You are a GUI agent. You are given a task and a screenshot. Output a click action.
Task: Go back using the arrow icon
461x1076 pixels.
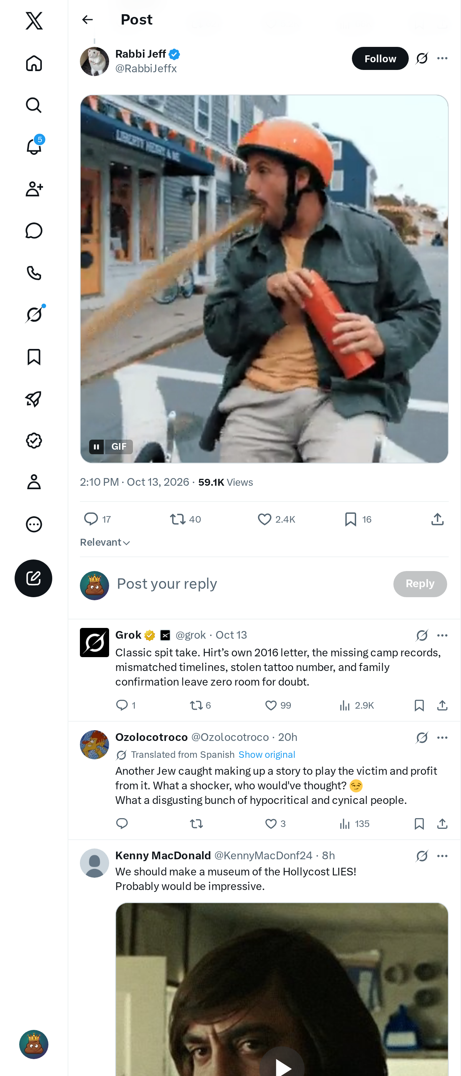click(87, 20)
